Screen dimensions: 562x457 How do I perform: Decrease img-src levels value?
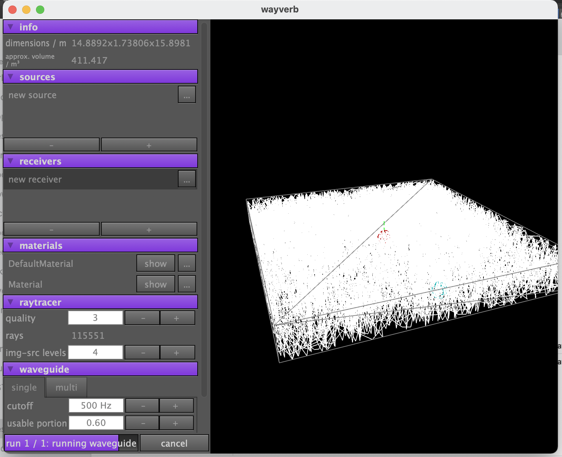(x=143, y=353)
